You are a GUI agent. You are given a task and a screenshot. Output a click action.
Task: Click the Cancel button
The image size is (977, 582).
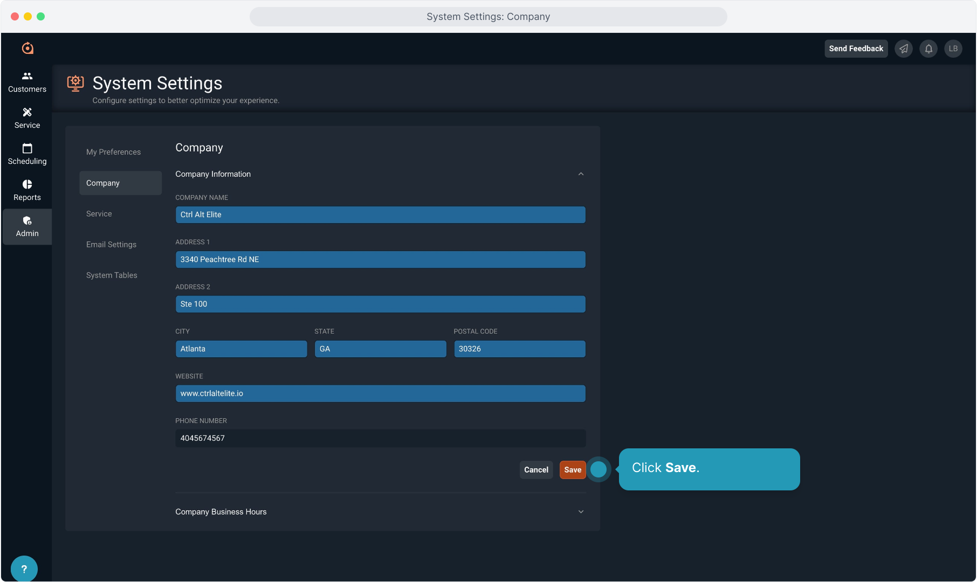536,470
